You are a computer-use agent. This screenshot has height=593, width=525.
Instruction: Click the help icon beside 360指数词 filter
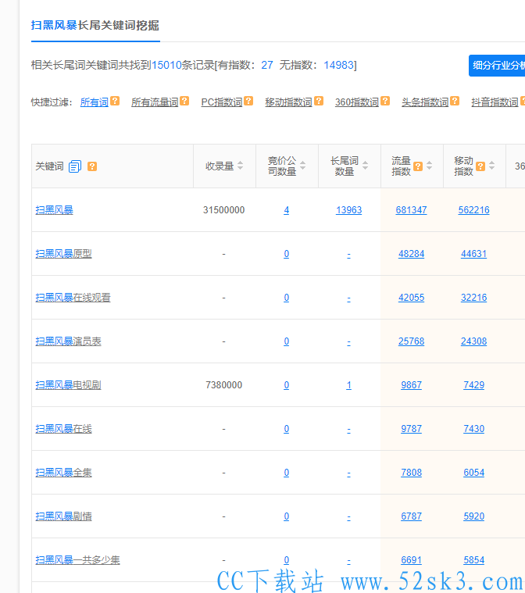(x=385, y=101)
